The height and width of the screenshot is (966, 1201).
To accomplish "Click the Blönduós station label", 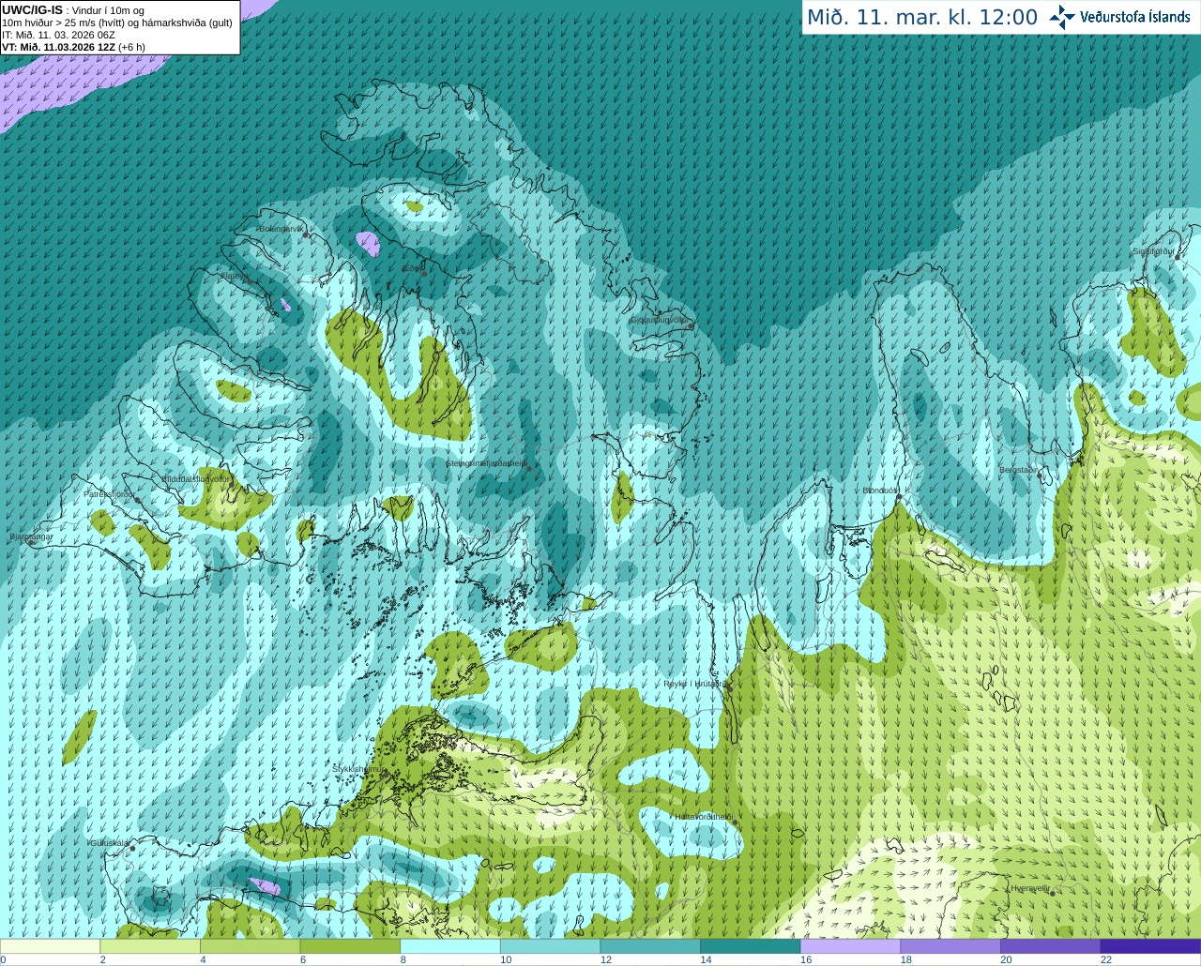I will [880, 491].
